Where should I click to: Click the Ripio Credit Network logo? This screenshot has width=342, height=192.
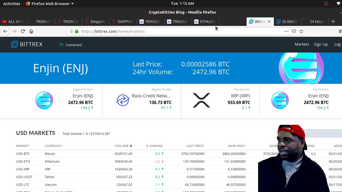coord(123,101)
